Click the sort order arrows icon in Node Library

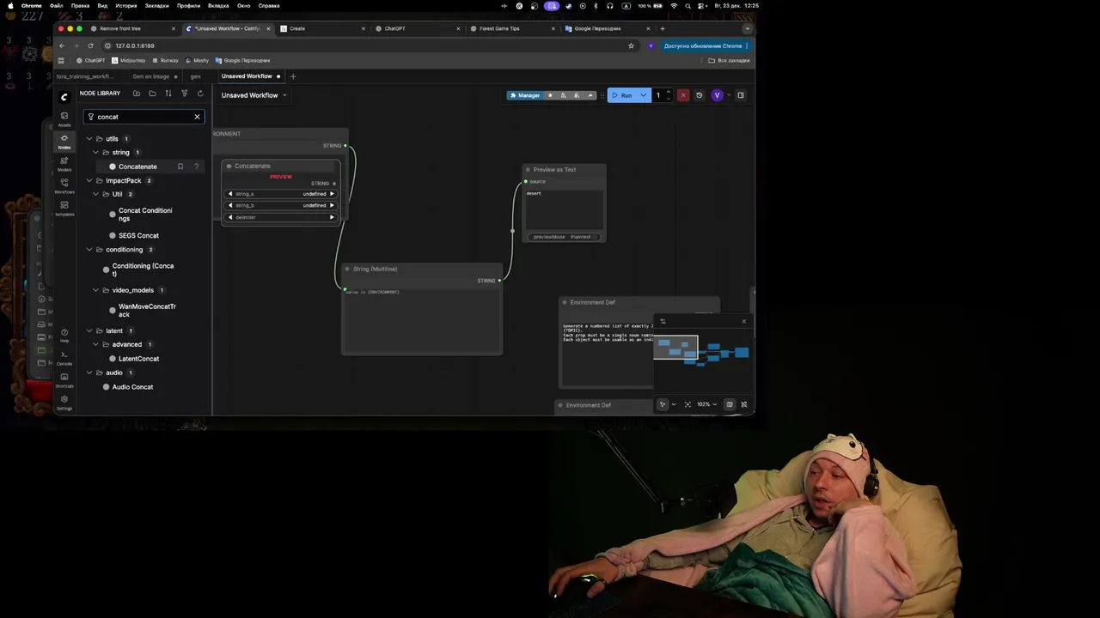[x=168, y=94]
